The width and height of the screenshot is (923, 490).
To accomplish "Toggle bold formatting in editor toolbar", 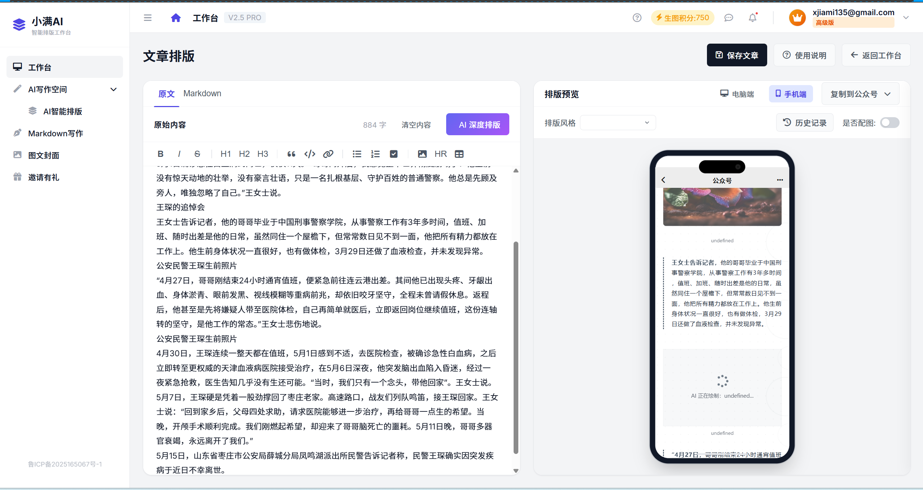I will pos(161,154).
